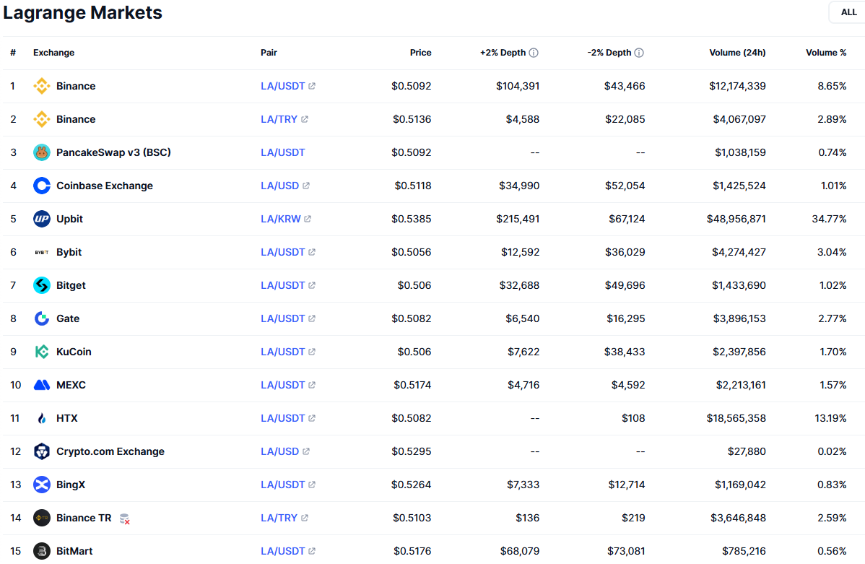Click the Binance TR logo icon
This screenshot has height=564, width=865.
41,518
